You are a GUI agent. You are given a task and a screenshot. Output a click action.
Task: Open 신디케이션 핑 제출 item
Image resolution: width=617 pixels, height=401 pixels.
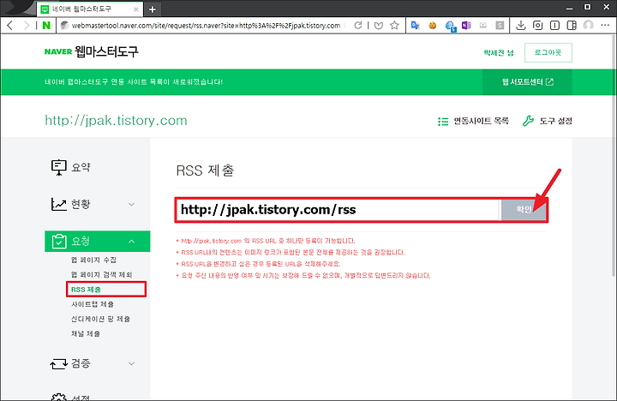click(x=101, y=319)
